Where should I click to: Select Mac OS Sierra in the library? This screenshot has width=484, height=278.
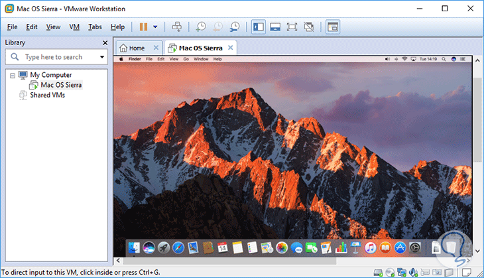pyautogui.click(x=61, y=85)
